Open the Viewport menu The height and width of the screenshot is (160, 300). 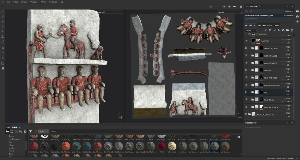pos(34,2)
